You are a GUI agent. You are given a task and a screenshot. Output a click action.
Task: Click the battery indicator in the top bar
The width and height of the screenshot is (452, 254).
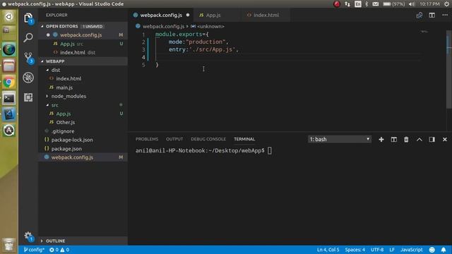click(394, 4)
